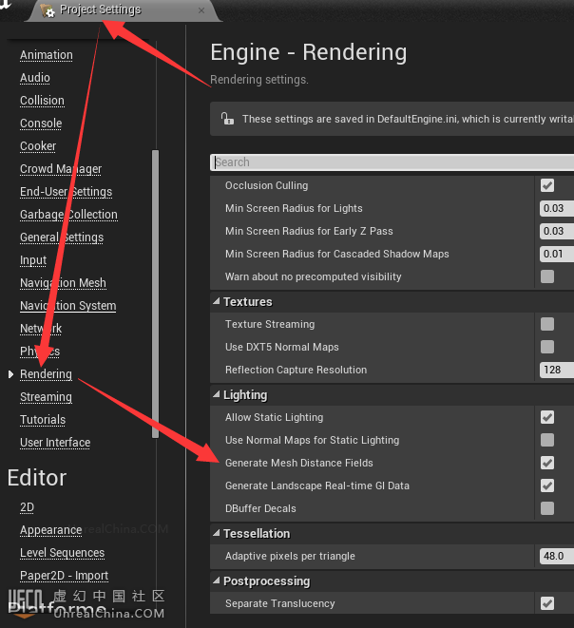
Task: Click the Project Settings tab gear icon
Action: [47, 10]
